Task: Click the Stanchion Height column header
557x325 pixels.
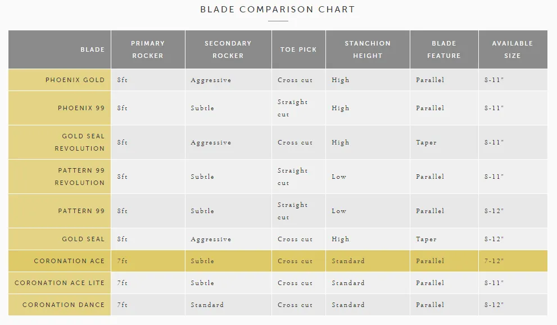Action: point(368,49)
